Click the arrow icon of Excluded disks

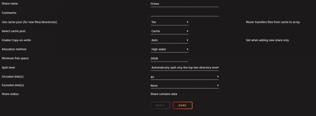pos(218,86)
